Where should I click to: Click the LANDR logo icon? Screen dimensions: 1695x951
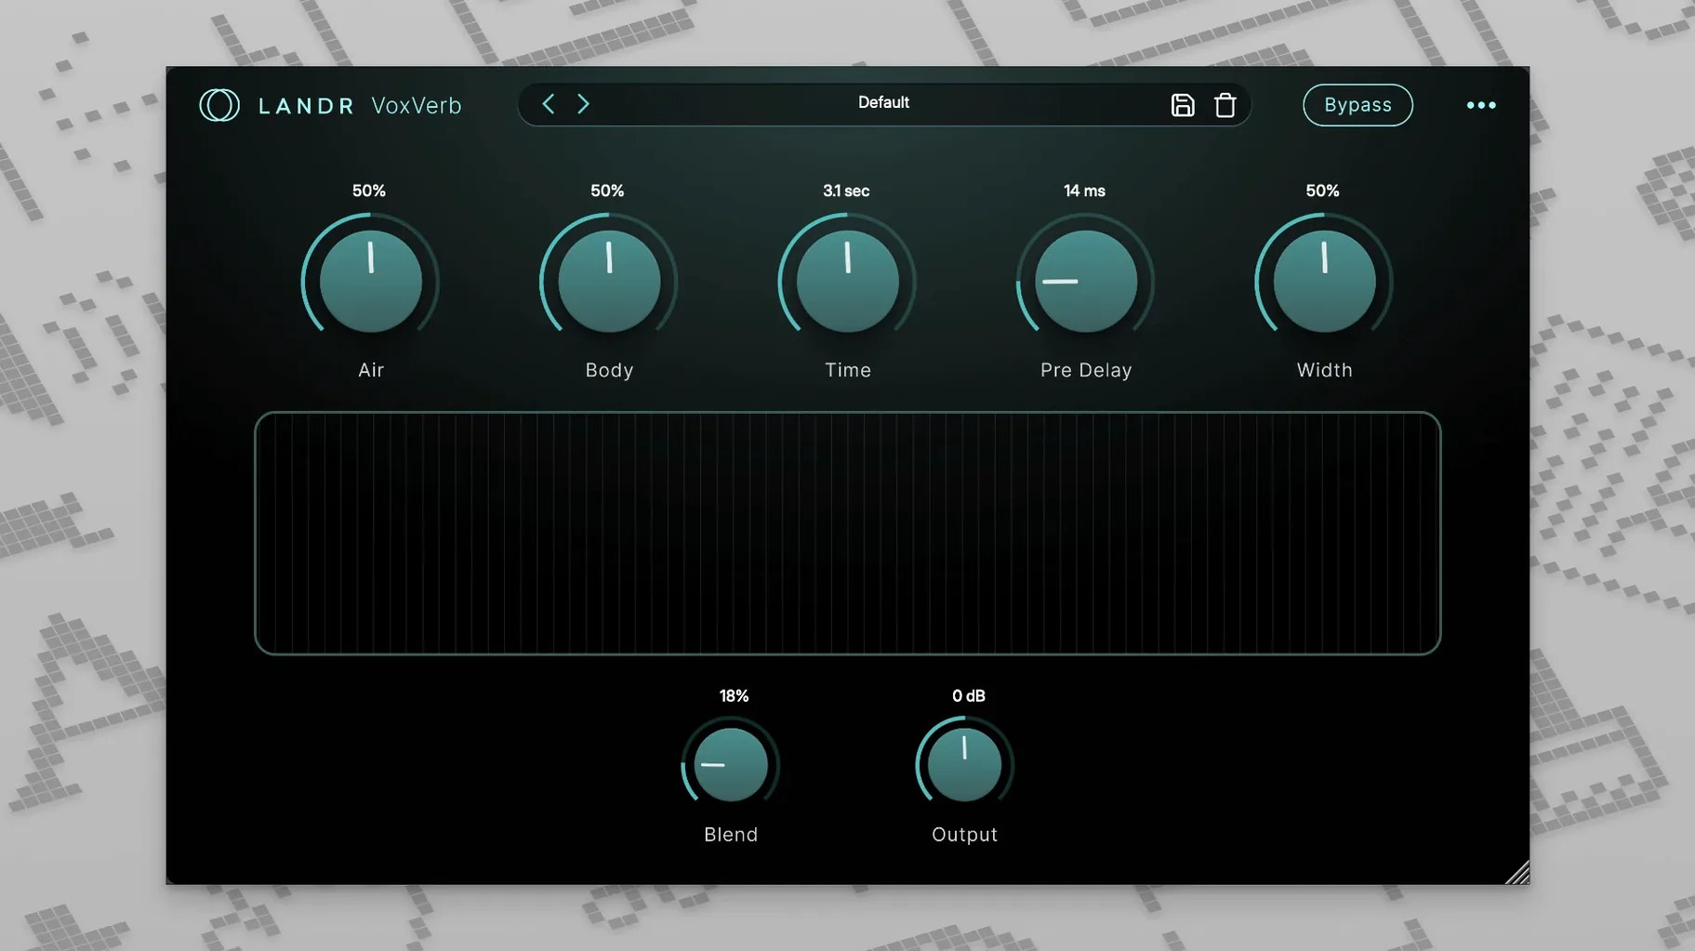[219, 105]
